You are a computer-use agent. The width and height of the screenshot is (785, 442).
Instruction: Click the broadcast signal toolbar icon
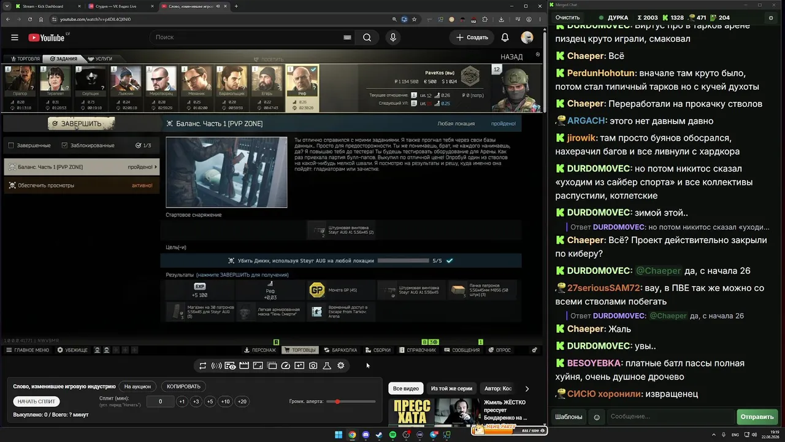pos(216,366)
